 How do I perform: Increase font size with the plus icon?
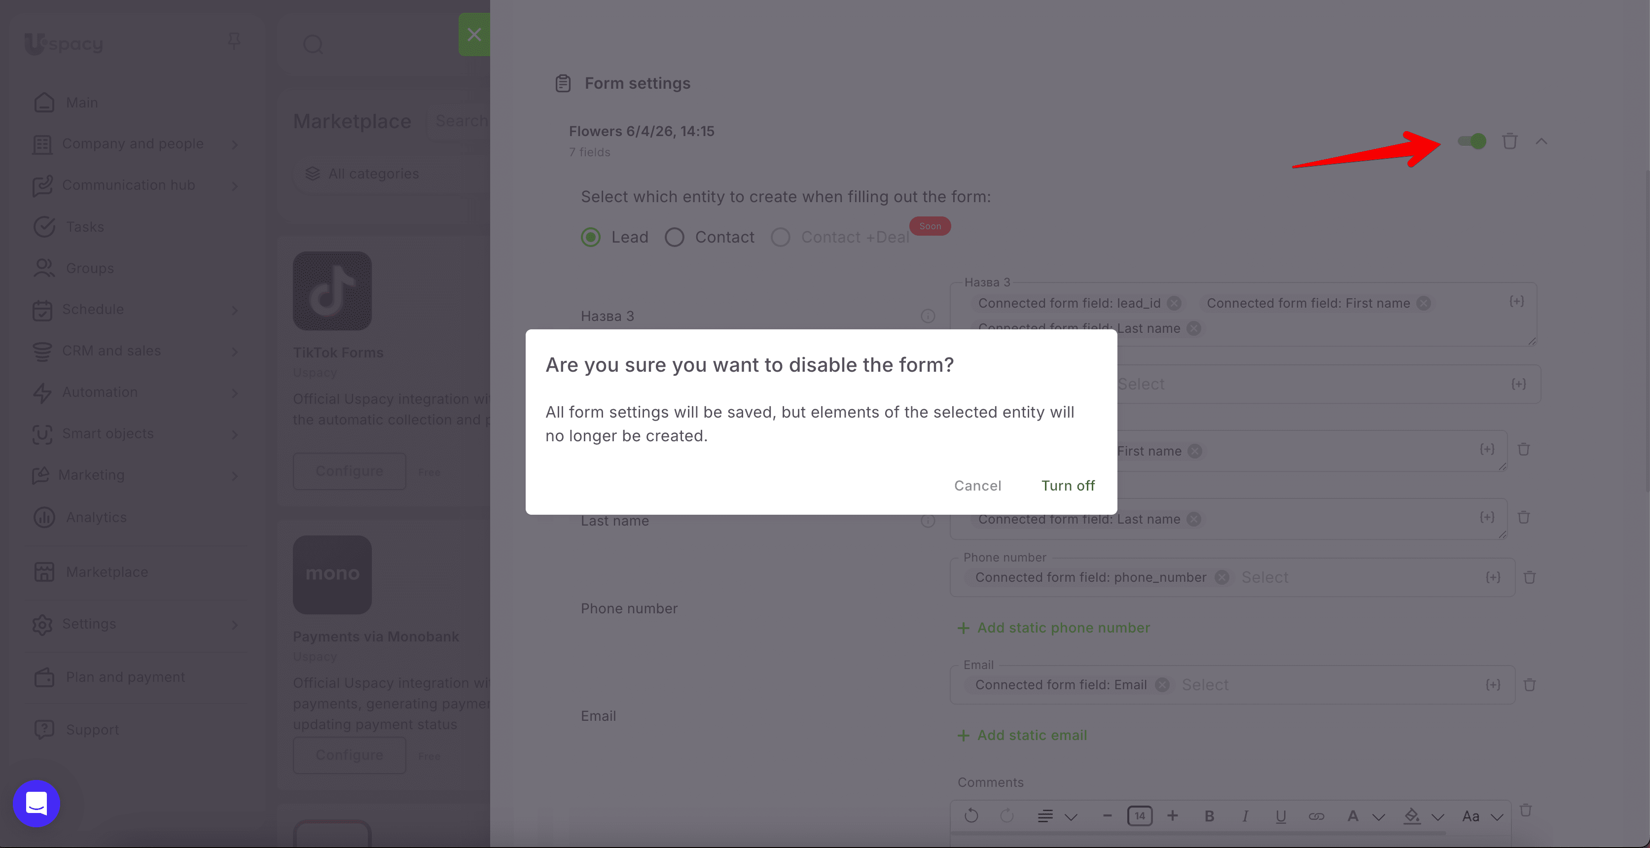[x=1172, y=815]
